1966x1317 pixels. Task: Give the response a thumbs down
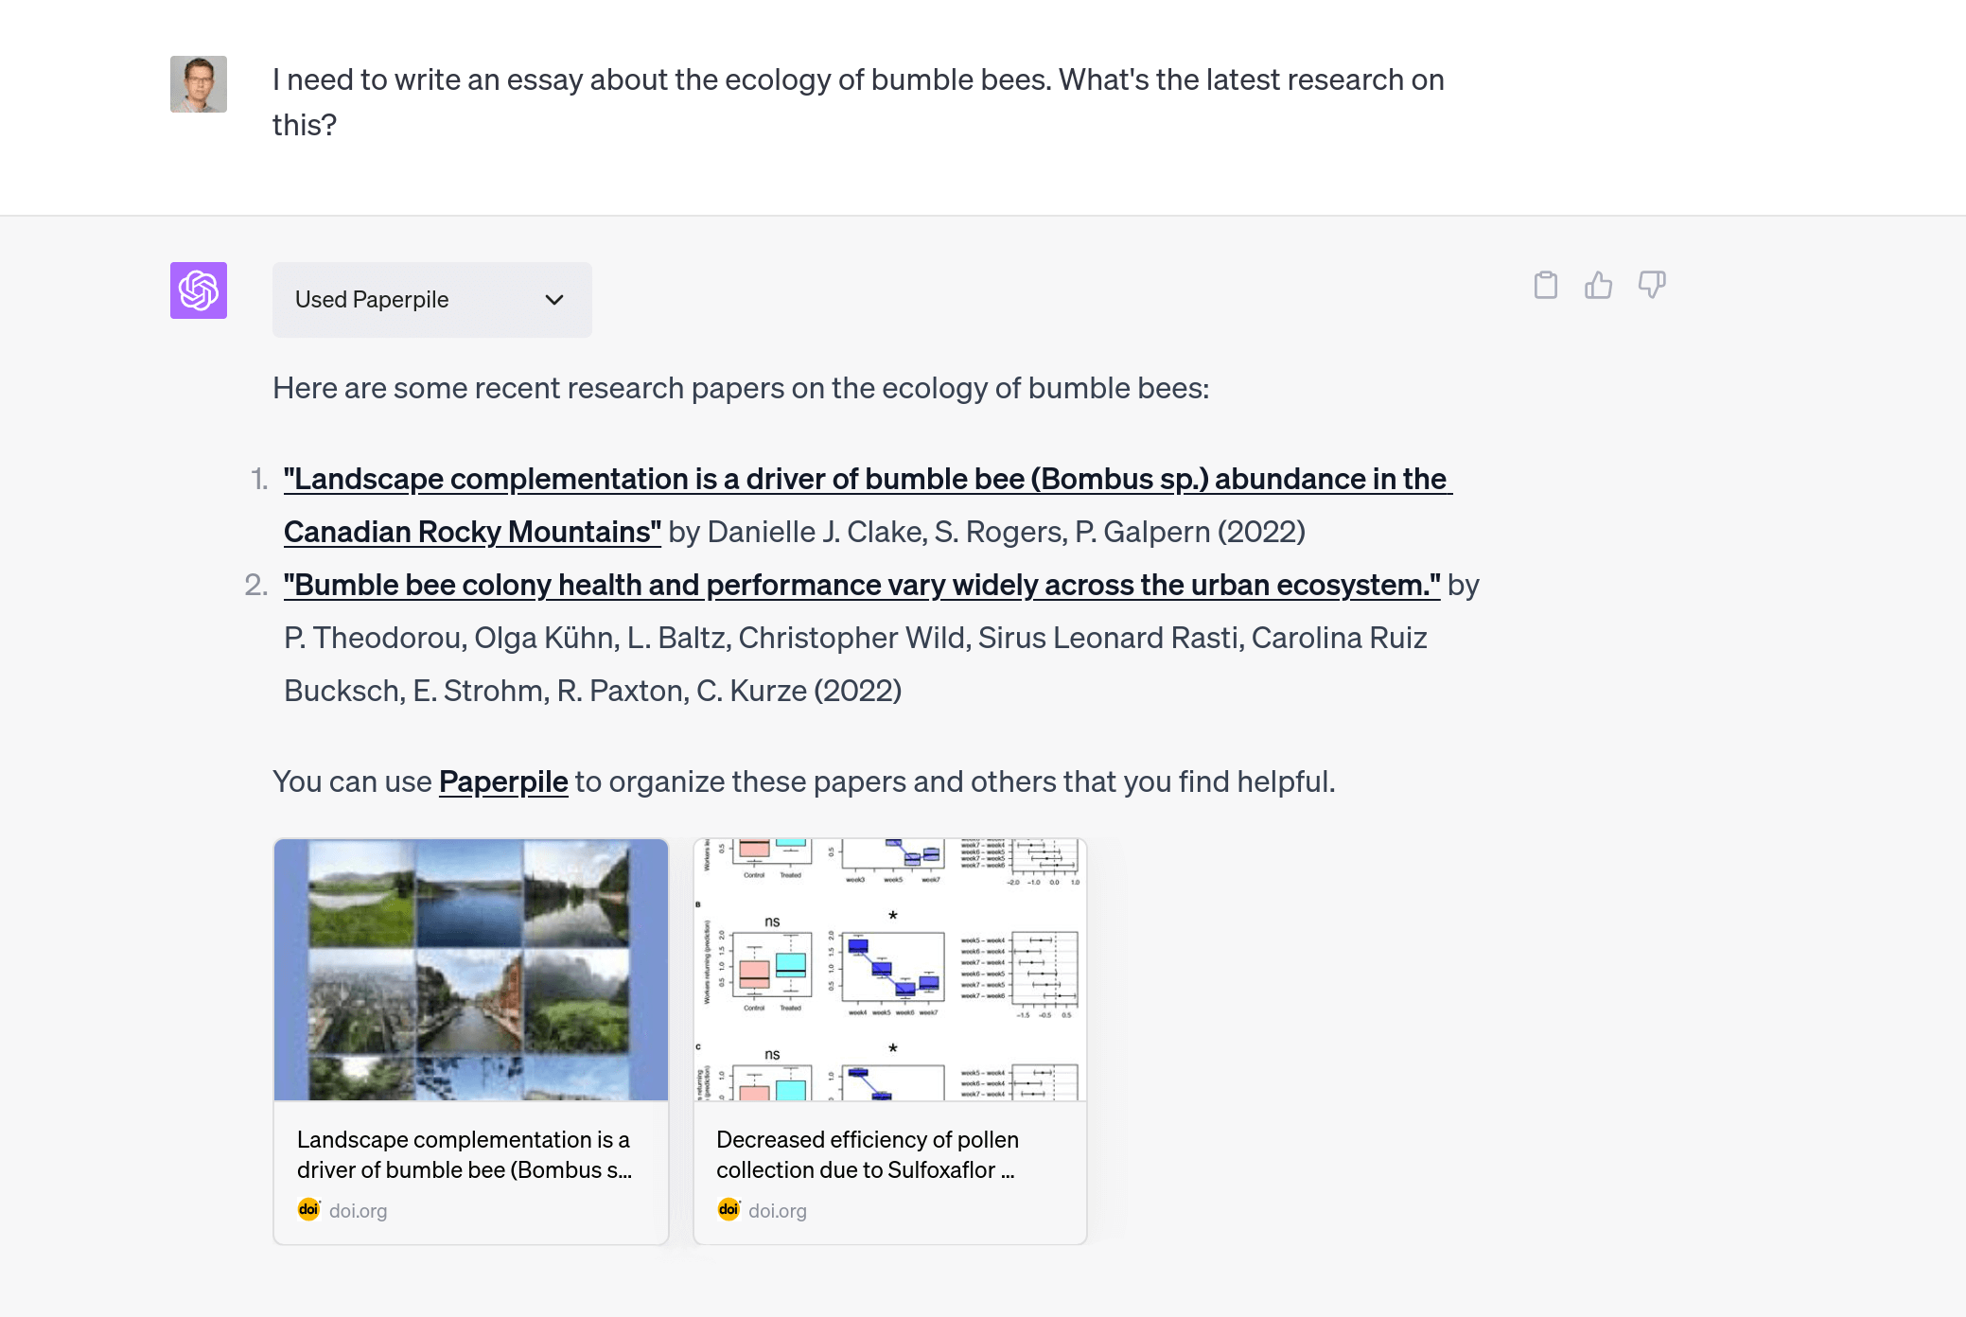(1651, 285)
